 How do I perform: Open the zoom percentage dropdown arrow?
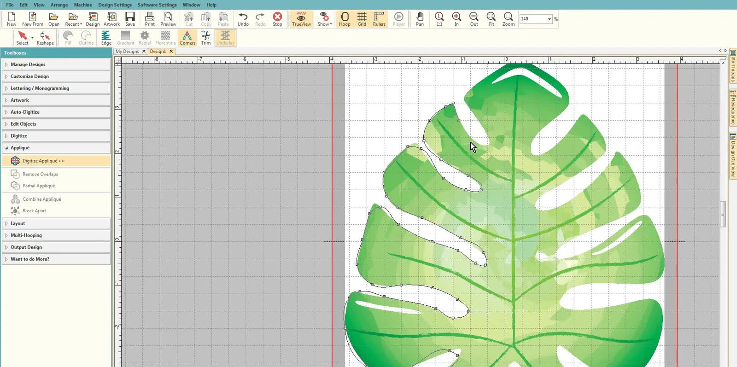(x=549, y=19)
